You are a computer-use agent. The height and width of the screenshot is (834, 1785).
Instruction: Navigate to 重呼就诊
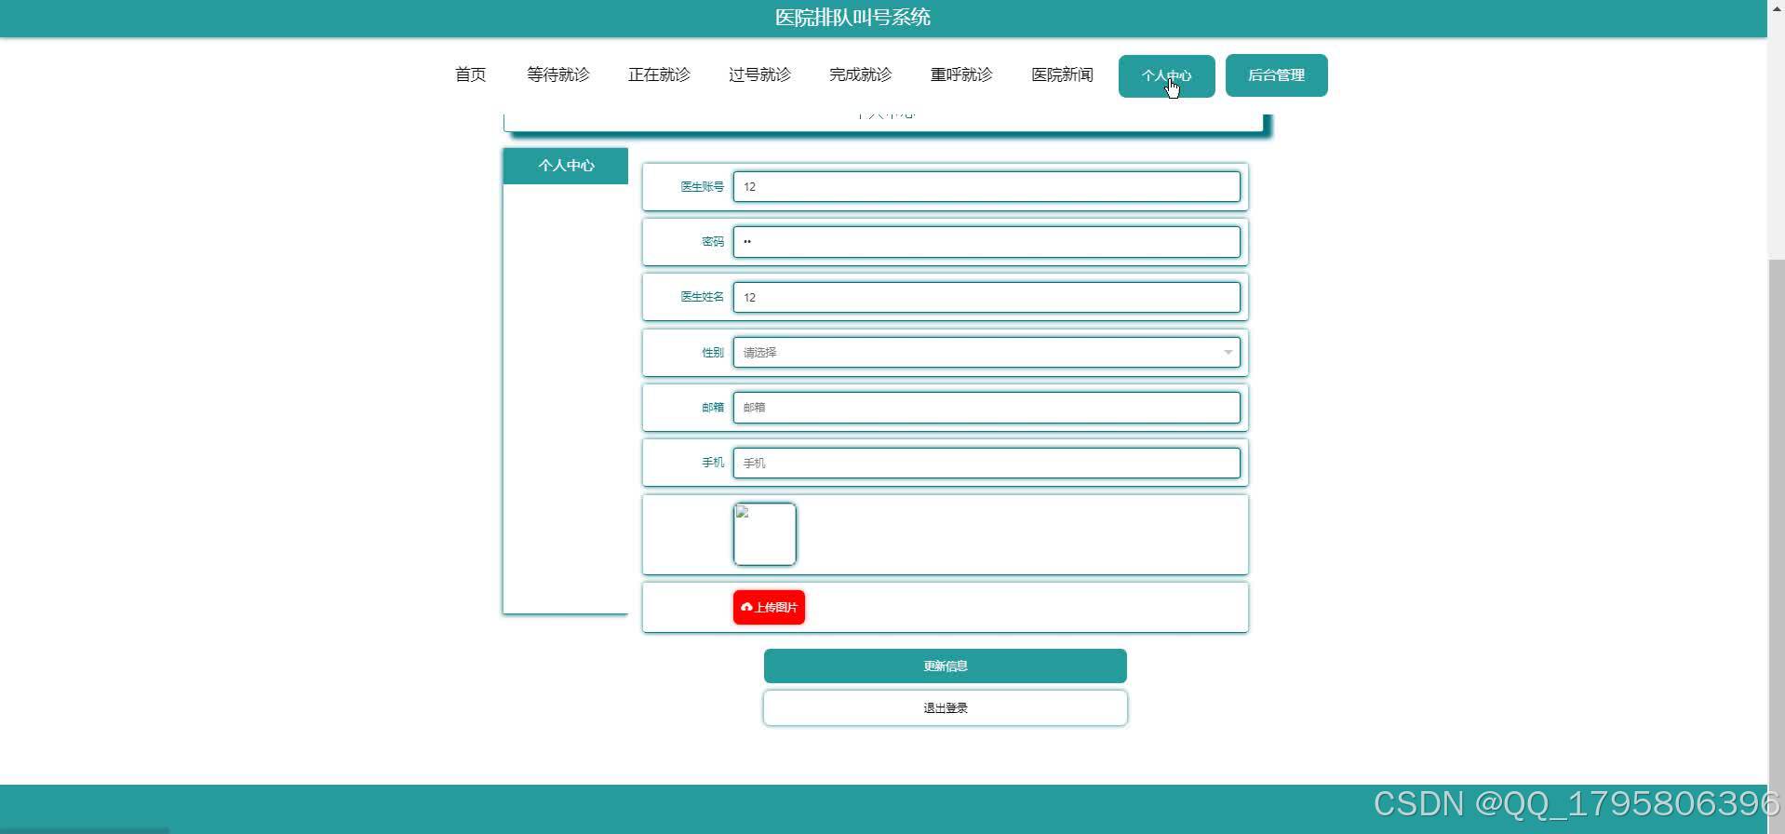[x=961, y=74]
